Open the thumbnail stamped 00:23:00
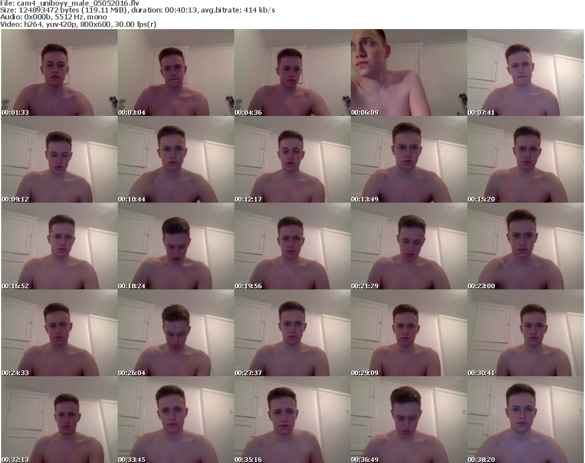 [x=526, y=247]
